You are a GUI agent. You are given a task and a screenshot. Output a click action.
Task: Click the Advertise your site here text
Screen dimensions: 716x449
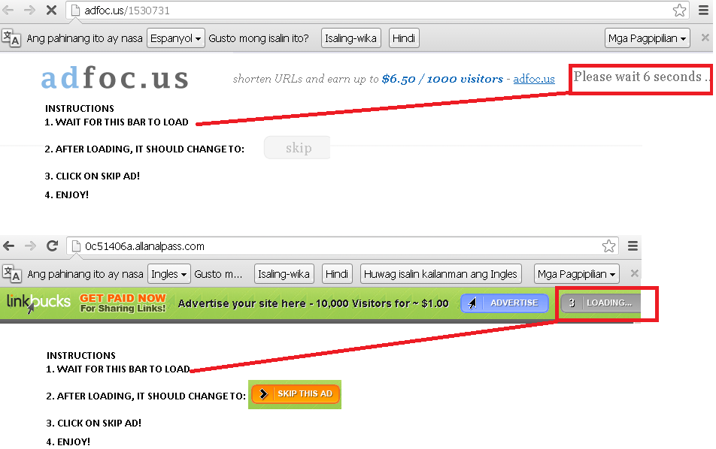(x=313, y=303)
